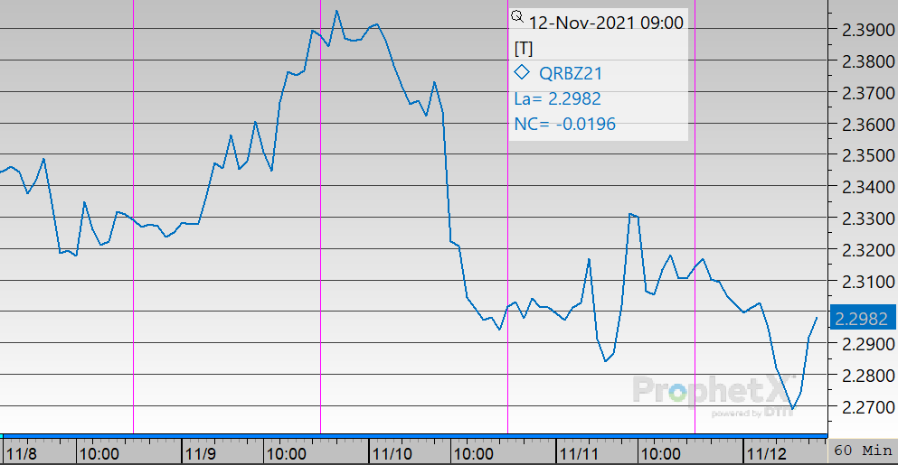
Task: Click the 12-Nov-2021 09:00 timestamp
Action: pyautogui.click(x=605, y=23)
